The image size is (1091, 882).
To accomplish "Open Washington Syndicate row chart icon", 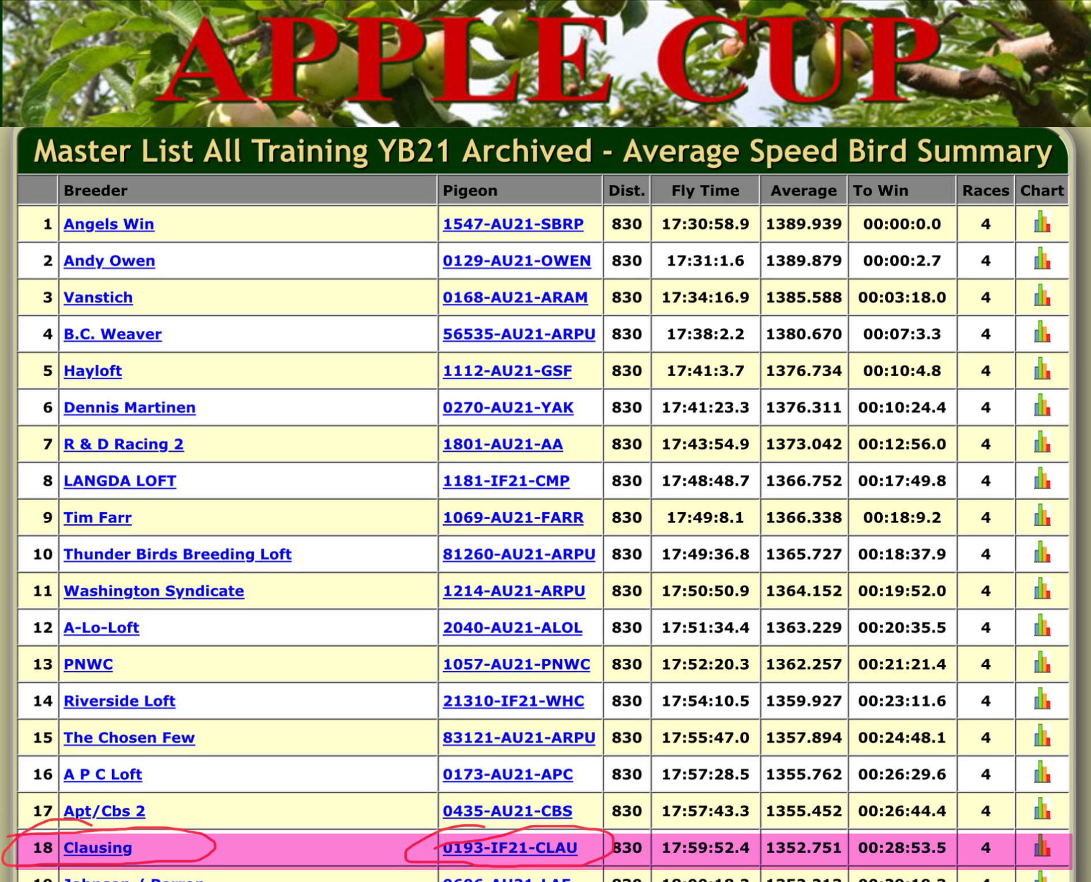I will click(1041, 590).
